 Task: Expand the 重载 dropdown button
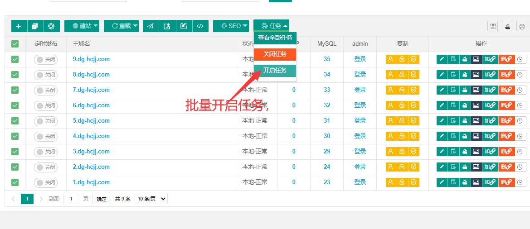tap(122, 26)
